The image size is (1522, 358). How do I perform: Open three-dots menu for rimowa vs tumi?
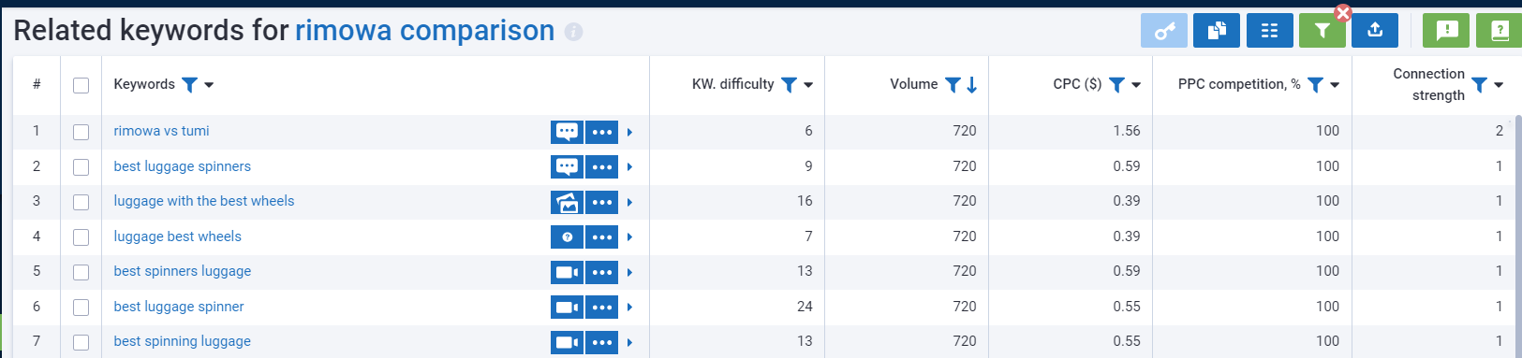click(x=602, y=132)
